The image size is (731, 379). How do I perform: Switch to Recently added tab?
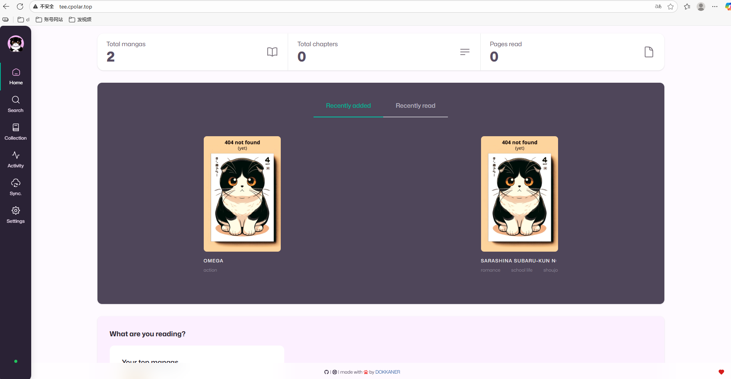(348, 106)
